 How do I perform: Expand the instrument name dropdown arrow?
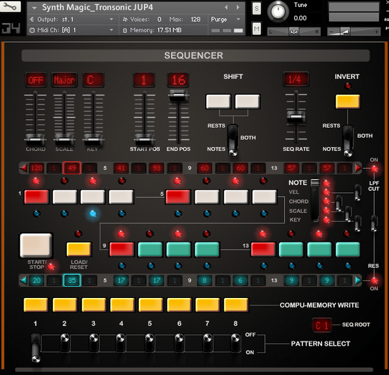pos(34,8)
